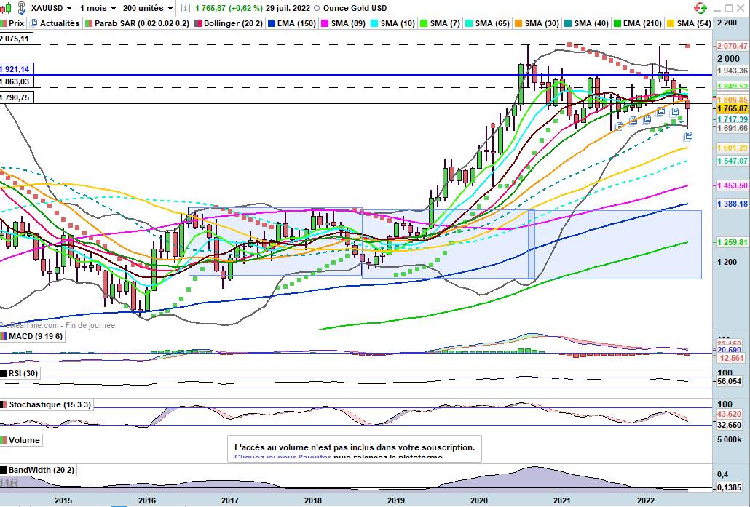The width and height of the screenshot is (750, 507).
Task: Click the RSI value 56,054
Action: click(730, 382)
